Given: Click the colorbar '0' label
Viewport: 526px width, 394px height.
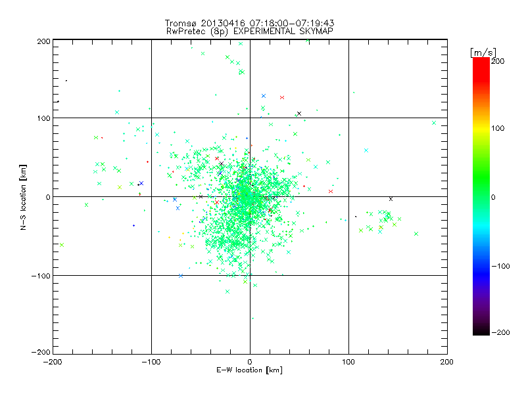Looking at the screenshot, I should click(493, 198).
